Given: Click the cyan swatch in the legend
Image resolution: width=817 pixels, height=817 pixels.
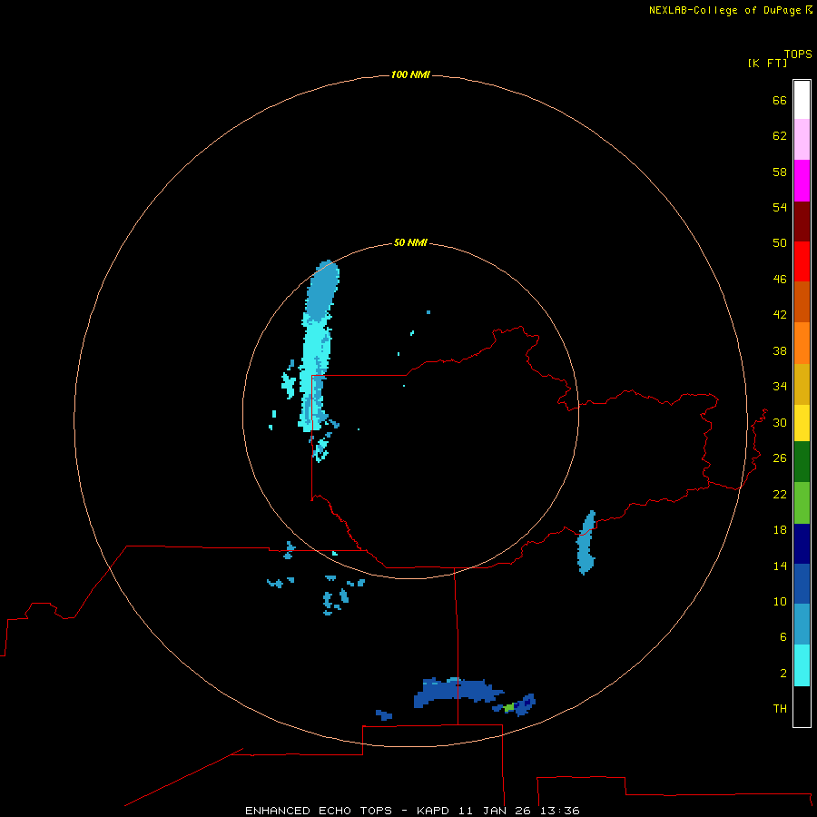Looking at the screenshot, I should click(802, 665).
